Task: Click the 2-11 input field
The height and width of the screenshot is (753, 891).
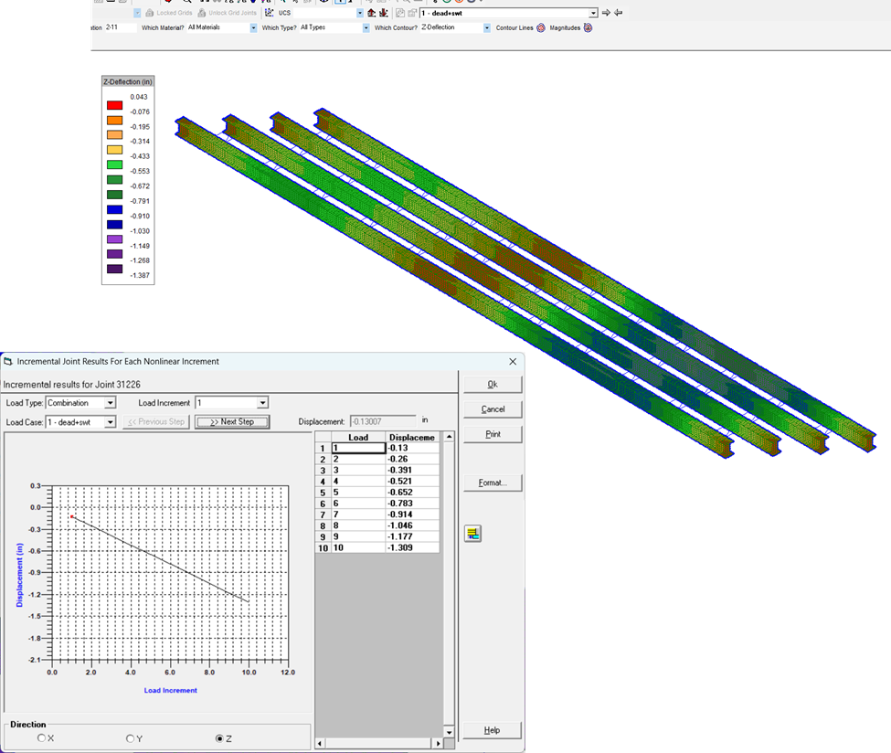Action: [121, 27]
